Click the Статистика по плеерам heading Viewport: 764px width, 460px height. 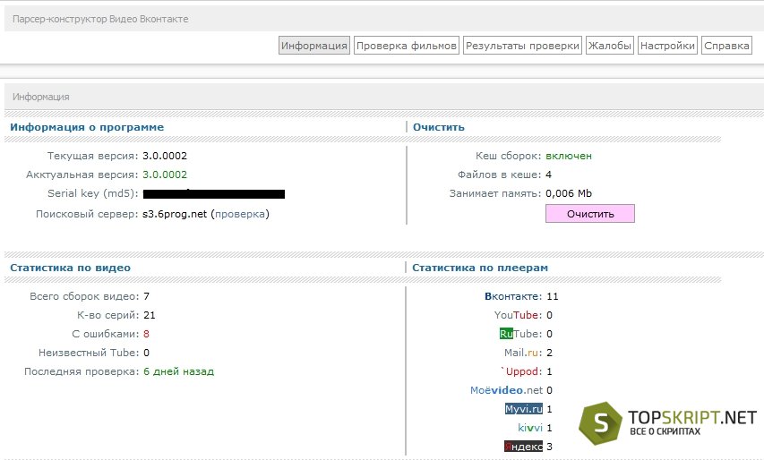480,268
